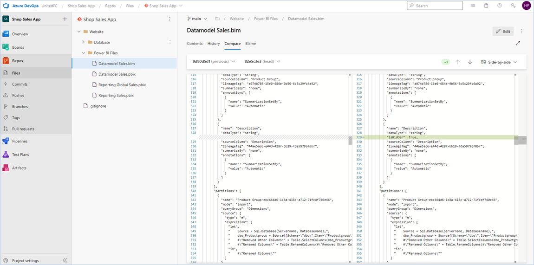534x265 pixels.
Task: Open user settings icon in header
Action: tap(513, 6)
